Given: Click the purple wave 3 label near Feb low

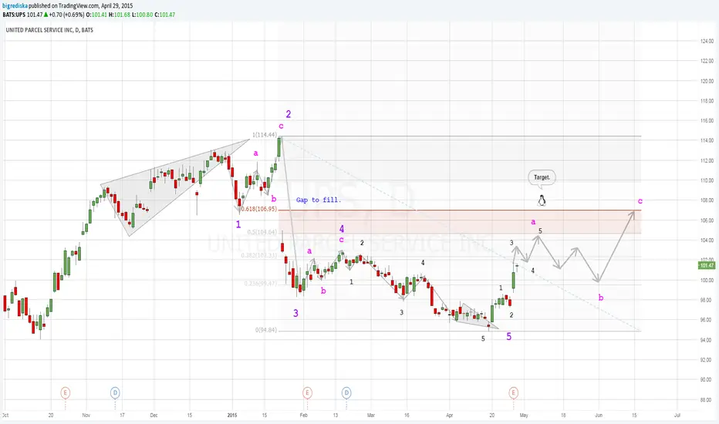Looking at the screenshot, I should click(x=295, y=313).
